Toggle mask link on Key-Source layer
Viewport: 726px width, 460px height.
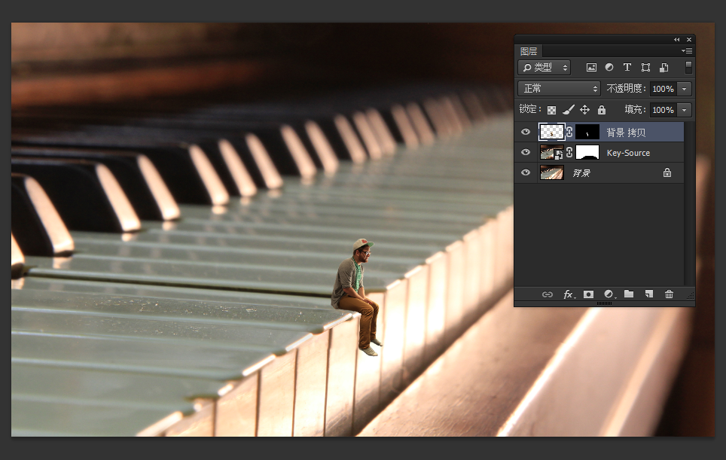[x=569, y=152]
